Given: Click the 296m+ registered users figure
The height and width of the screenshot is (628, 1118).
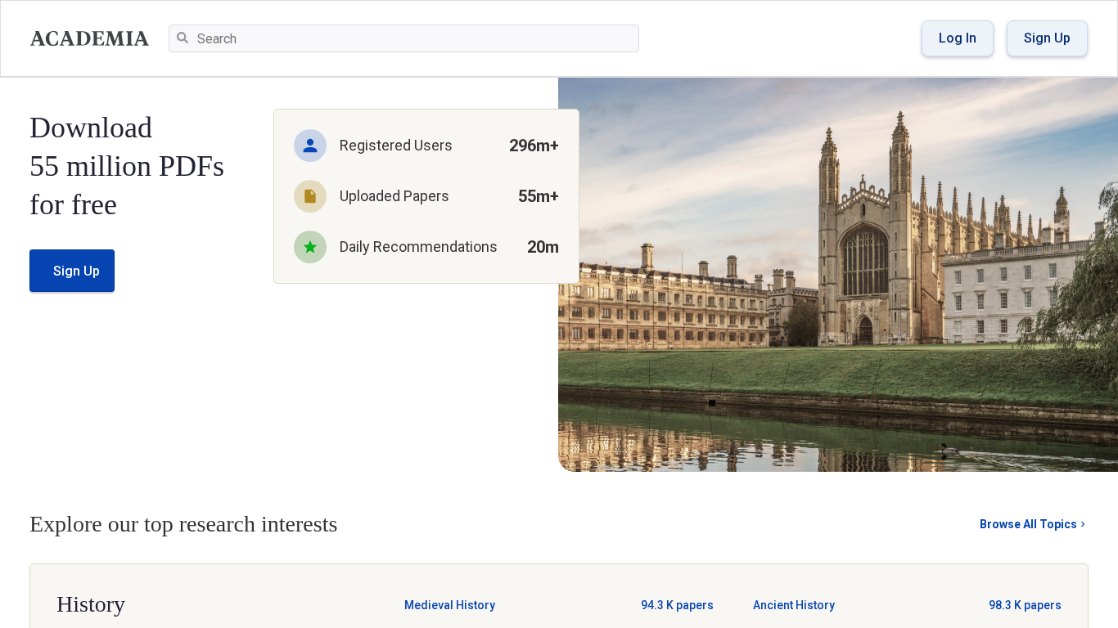Looking at the screenshot, I should 534,146.
